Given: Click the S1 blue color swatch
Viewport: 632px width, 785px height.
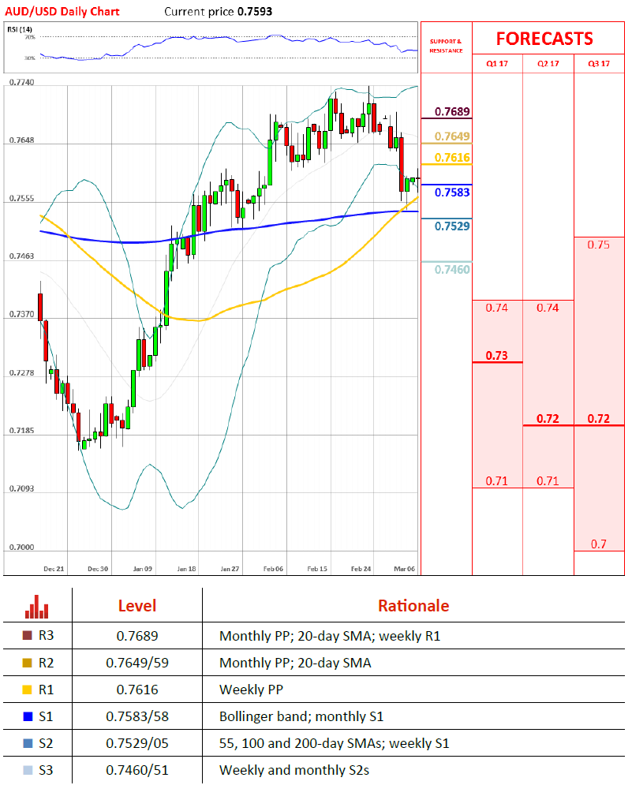Looking at the screenshot, I should coord(28,716).
